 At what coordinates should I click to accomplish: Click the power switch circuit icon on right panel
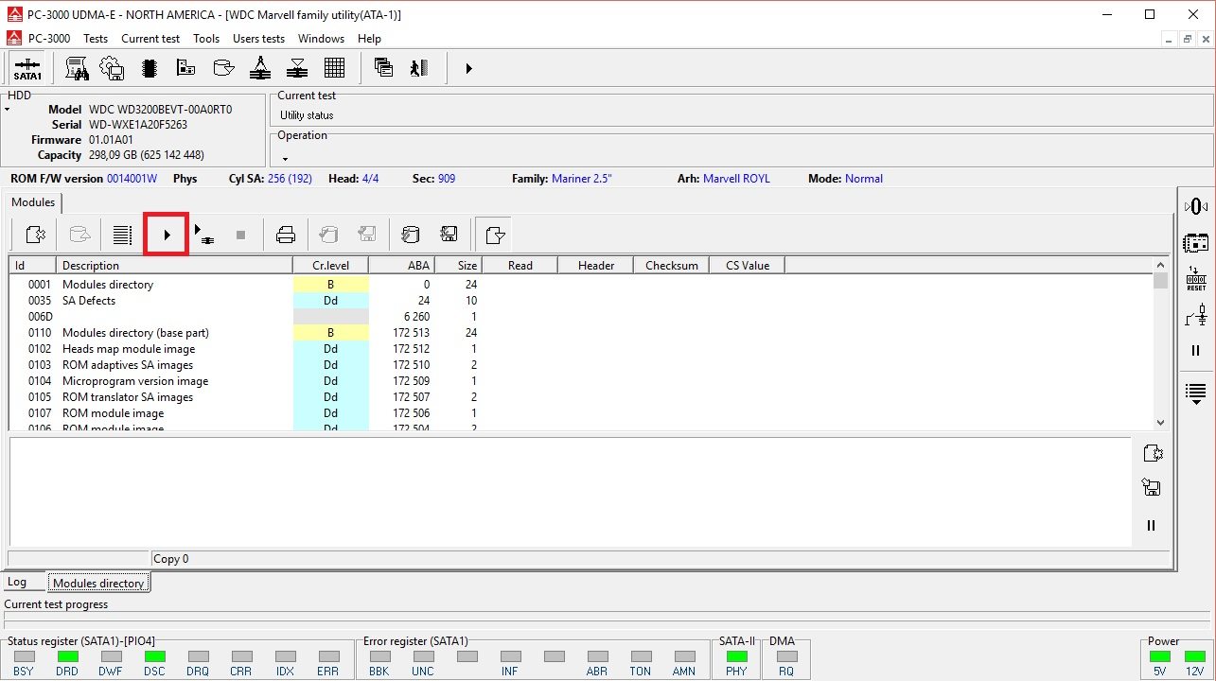click(x=1196, y=315)
